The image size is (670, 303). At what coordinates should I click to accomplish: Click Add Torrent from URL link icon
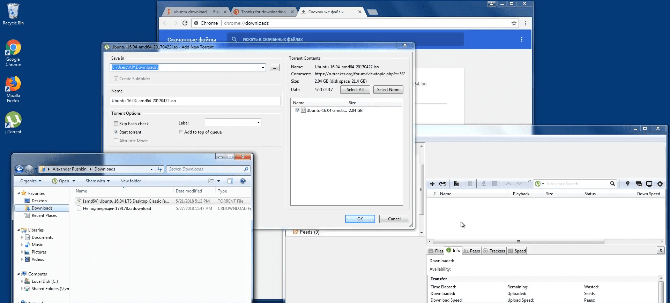(x=443, y=184)
